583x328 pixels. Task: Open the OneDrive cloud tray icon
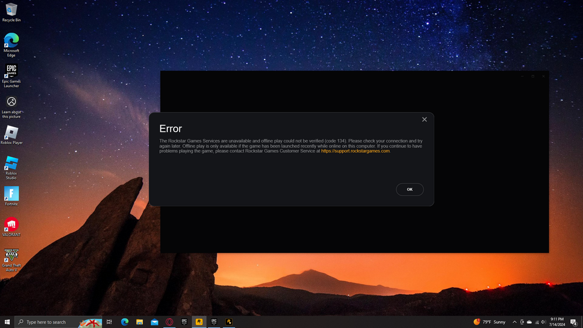point(529,322)
